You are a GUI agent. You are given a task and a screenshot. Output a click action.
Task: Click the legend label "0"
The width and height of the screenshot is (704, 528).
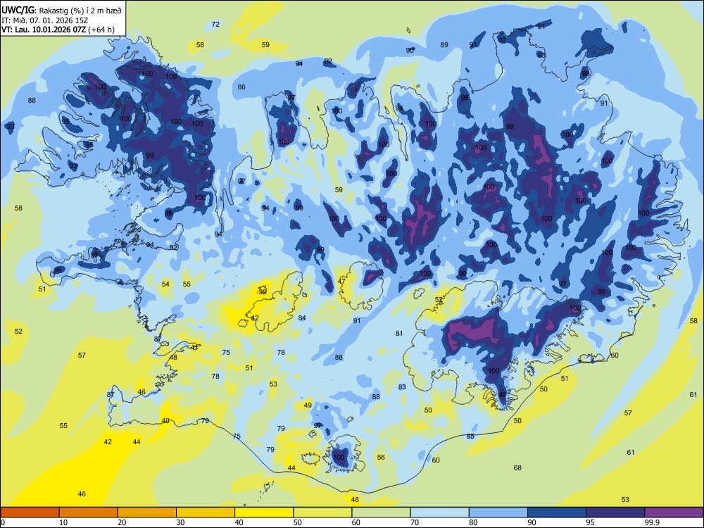[3, 522]
